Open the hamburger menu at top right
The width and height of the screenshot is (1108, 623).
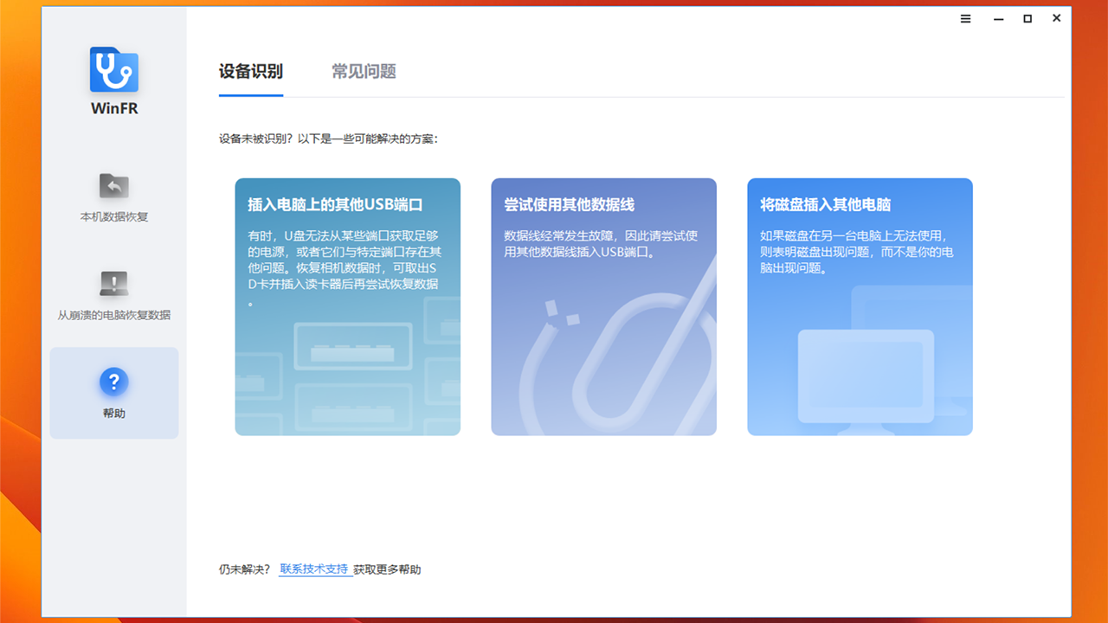[965, 18]
